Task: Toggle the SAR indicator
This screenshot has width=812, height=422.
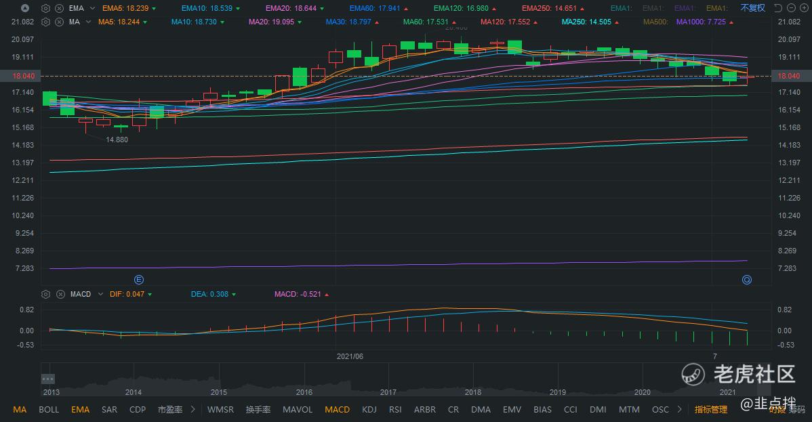Action: point(109,410)
